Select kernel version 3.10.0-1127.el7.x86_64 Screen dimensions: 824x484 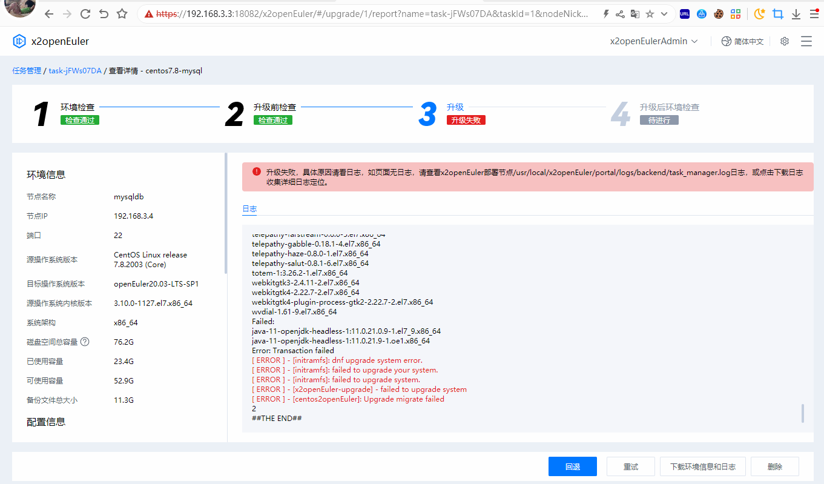(153, 303)
